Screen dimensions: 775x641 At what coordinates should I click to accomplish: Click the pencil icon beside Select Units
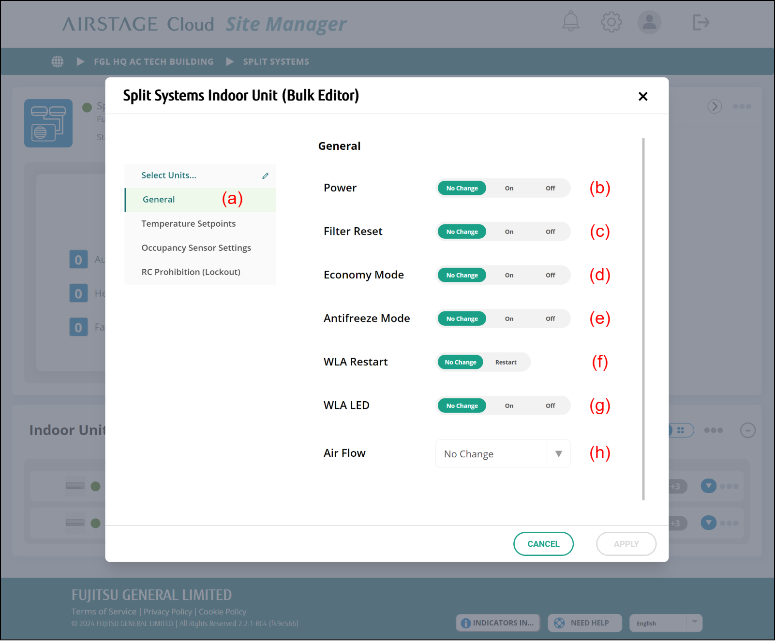(265, 176)
